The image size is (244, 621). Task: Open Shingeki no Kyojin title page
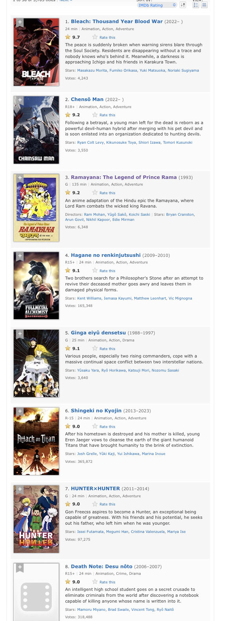tap(96, 410)
